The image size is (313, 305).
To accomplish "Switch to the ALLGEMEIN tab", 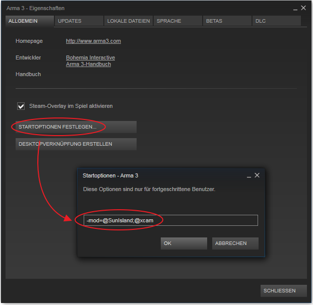I will [x=30, y=21].
